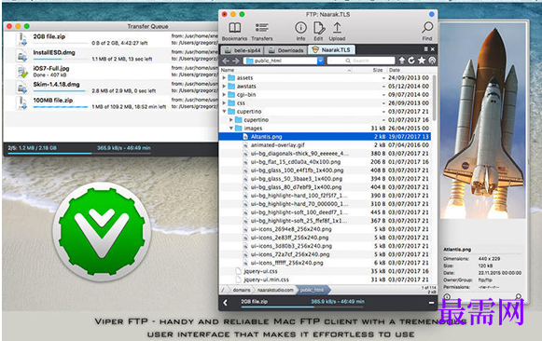This screenshot has width=542, height=341.
Task: Expand the assets folder
Action: tap(224, 77)
